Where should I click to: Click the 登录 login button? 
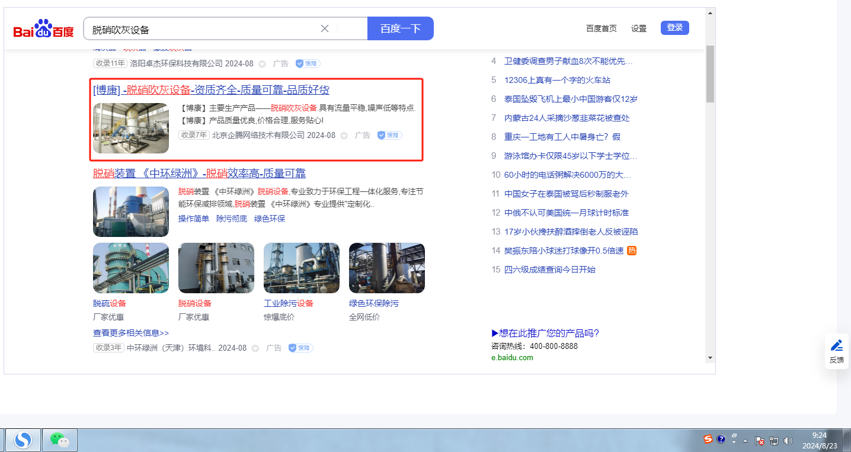point(674,28)
